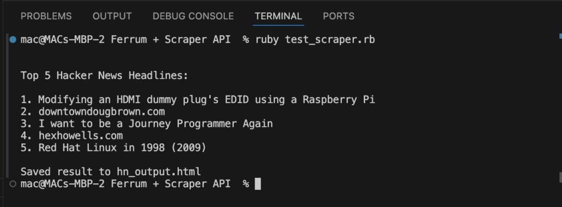Viewport: 562px width, 207px height.
Task: Click the Modifying an HDMI dummy plug headline
Action: point(206,100)
